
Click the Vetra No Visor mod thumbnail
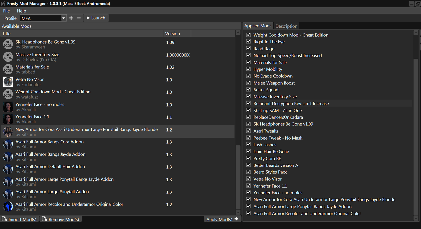(x=8, y=82)
